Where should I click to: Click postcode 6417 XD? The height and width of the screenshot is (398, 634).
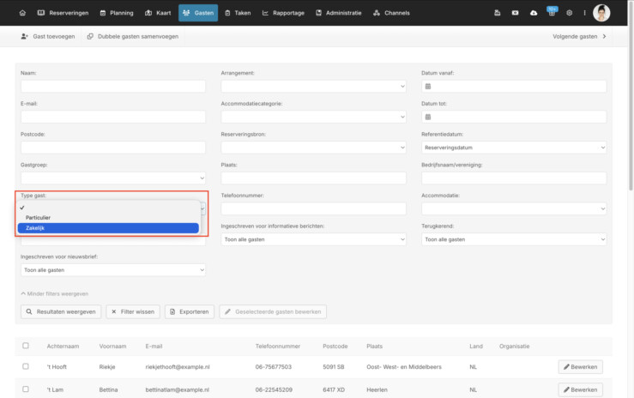coord(334,390)
